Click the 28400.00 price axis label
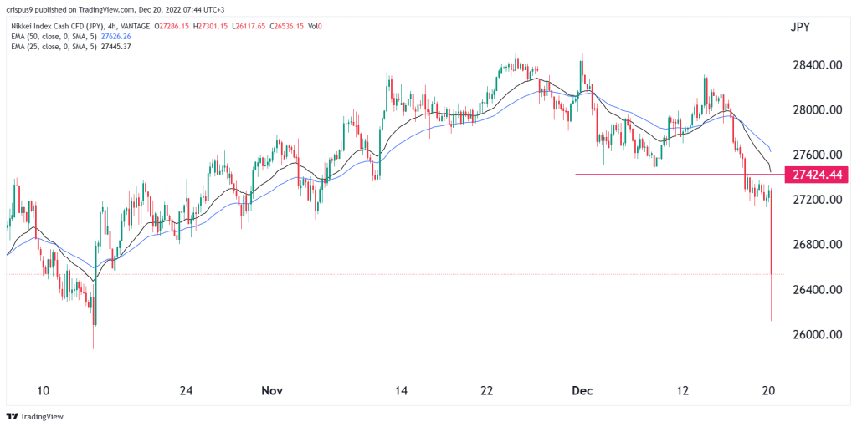This screenshot has height=427, width=857. pyautogui.click(x=816, y=65)
